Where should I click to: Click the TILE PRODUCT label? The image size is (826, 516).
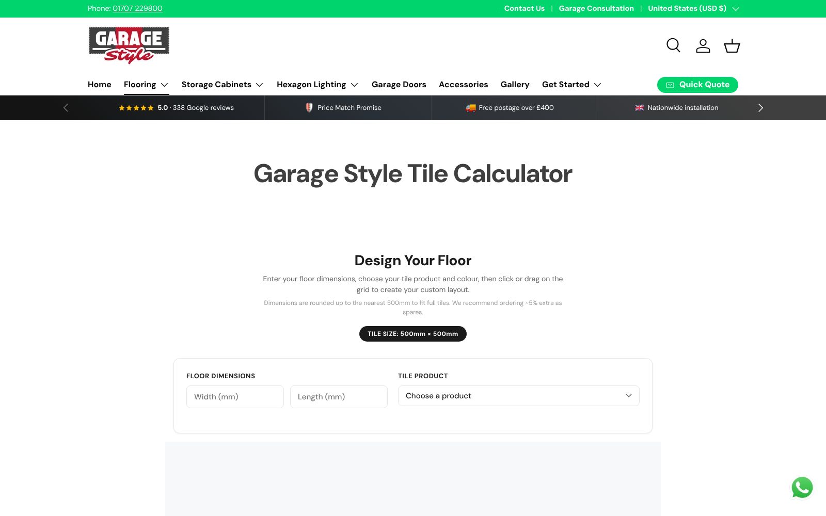pyautogui.click(x=423, y=376)
